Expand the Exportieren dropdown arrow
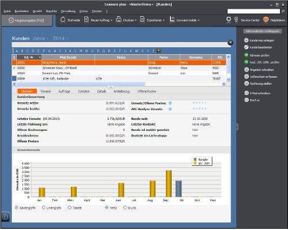The height and width of the screenshot is (230, 288). coord(164,20)
